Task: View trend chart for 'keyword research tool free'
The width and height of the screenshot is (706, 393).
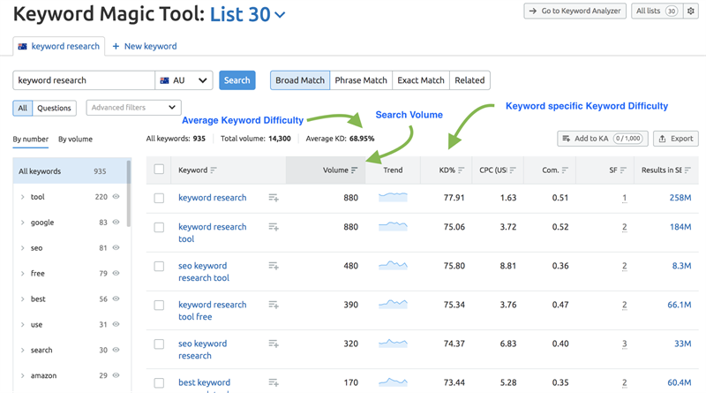Action: [393, 304]
